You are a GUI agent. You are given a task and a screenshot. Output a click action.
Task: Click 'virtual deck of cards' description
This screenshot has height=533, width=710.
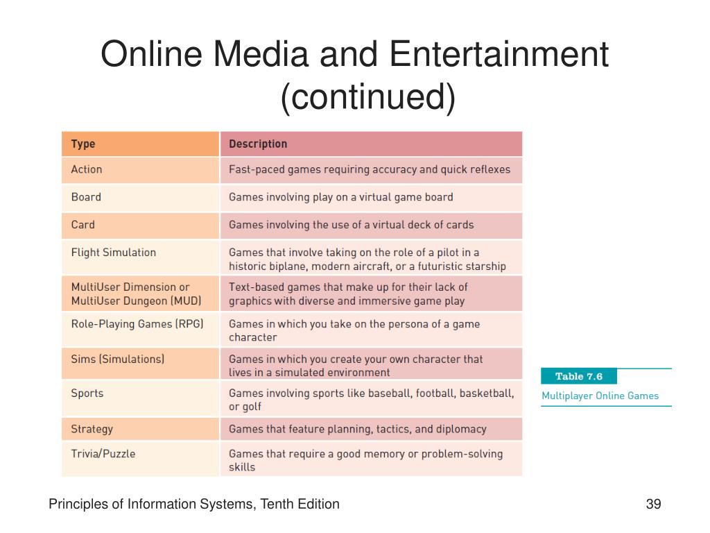coord(372,226)
